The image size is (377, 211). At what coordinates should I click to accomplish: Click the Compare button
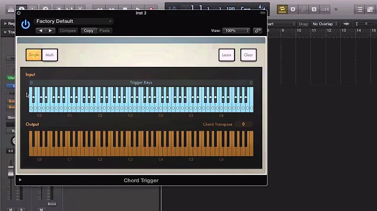tap(68, 31)
